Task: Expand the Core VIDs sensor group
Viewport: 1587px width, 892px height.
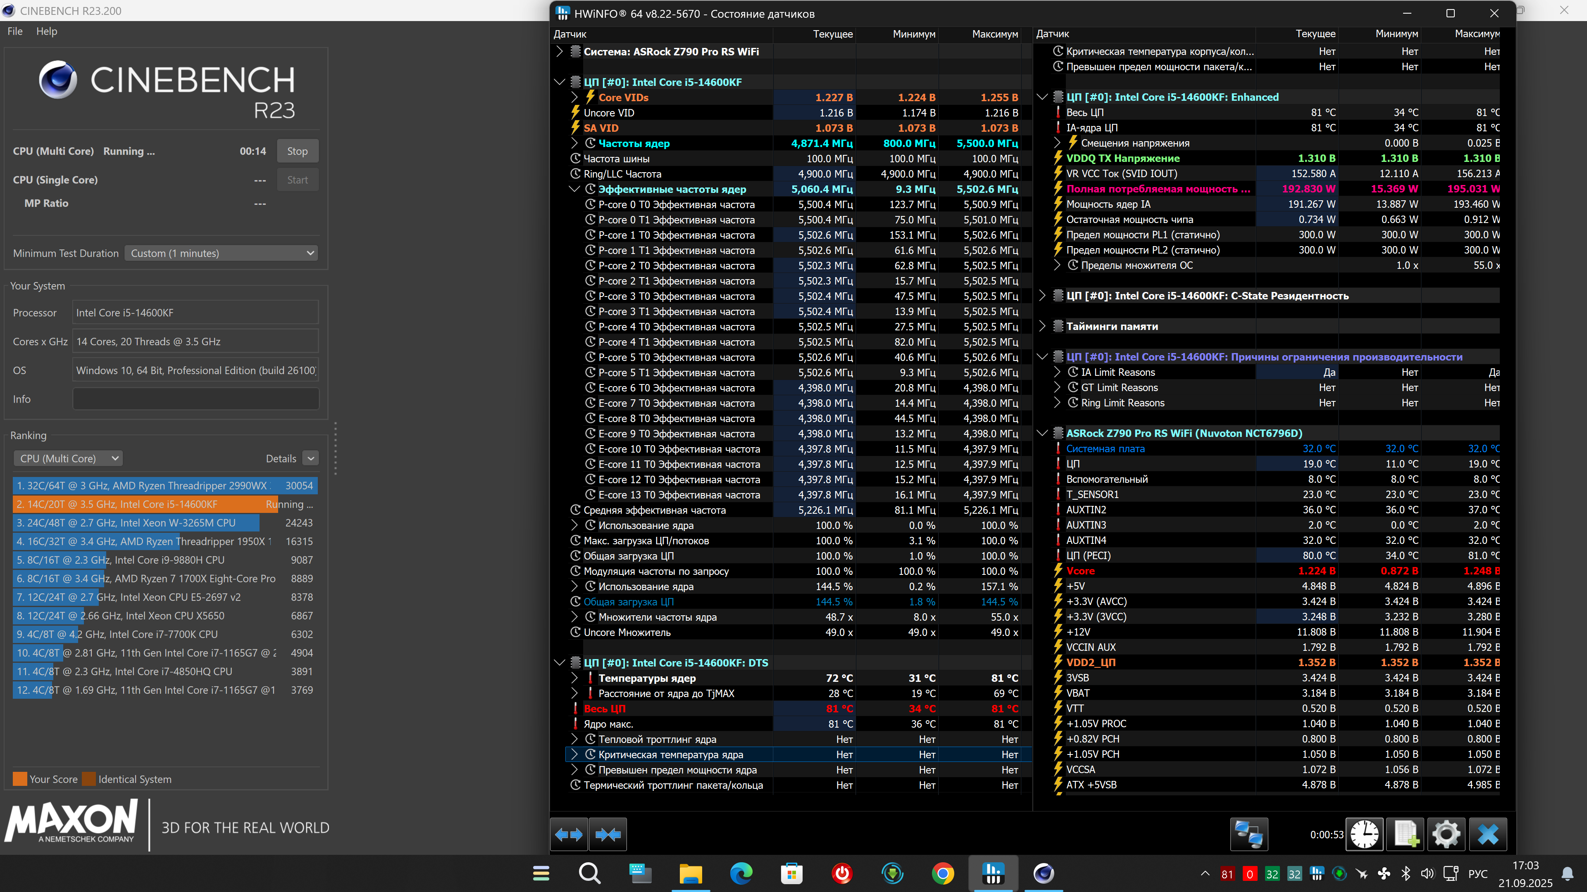Action: click(x=574, y=97)
